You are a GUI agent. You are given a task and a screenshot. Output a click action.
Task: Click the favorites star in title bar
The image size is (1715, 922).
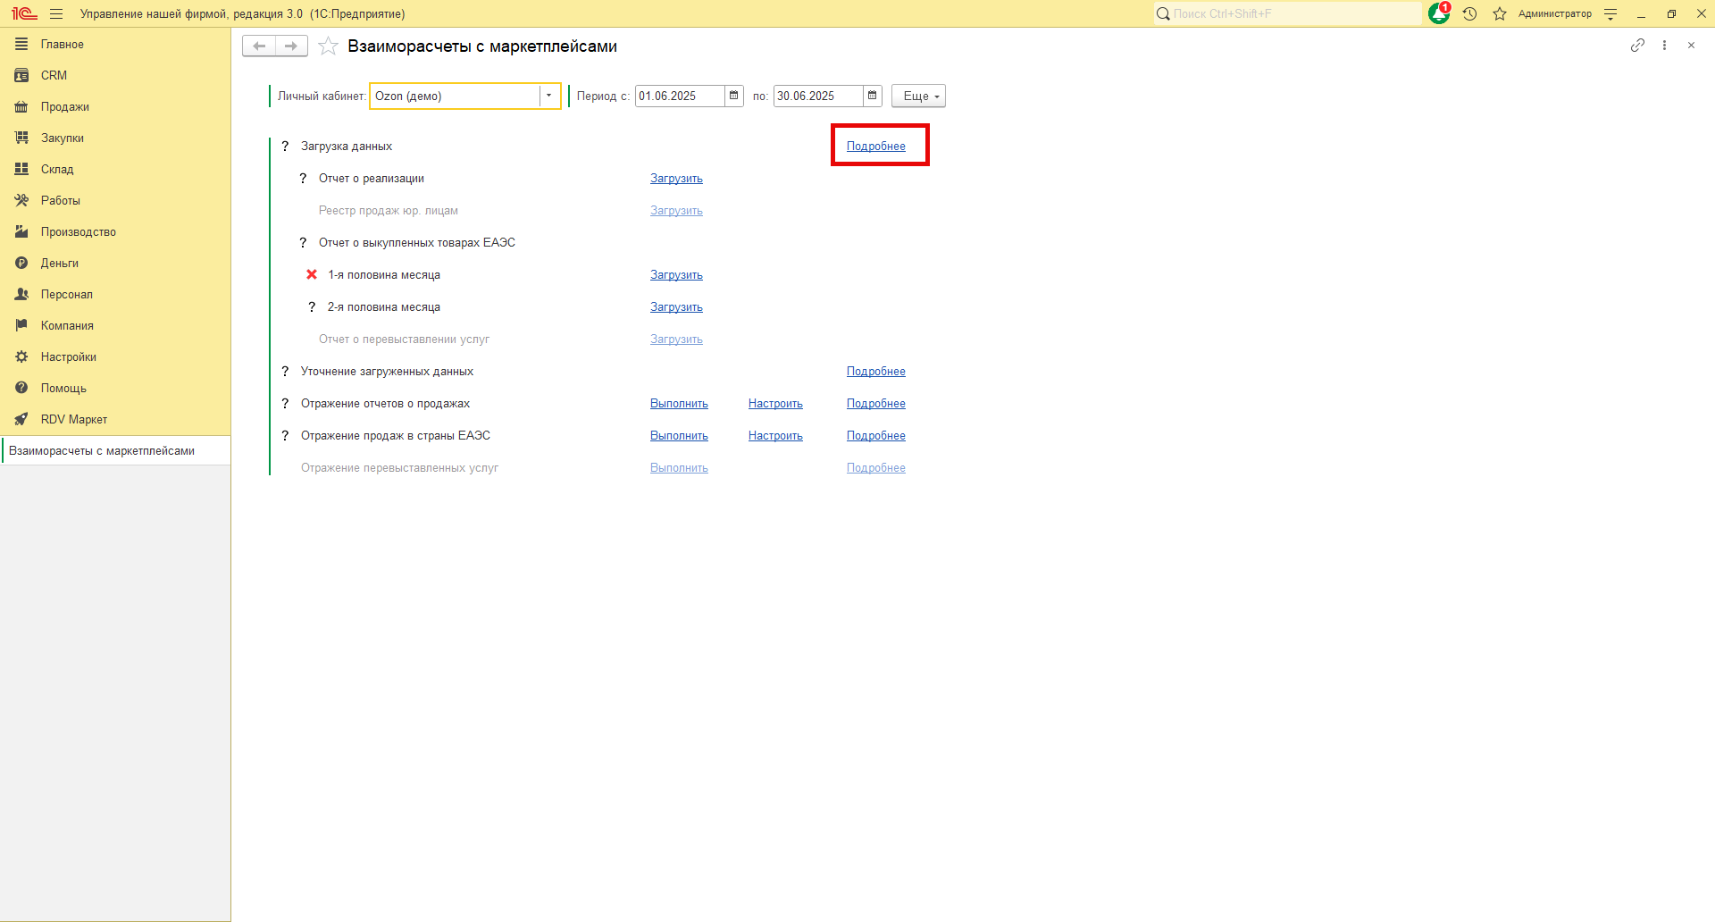tap(1500, 13)
